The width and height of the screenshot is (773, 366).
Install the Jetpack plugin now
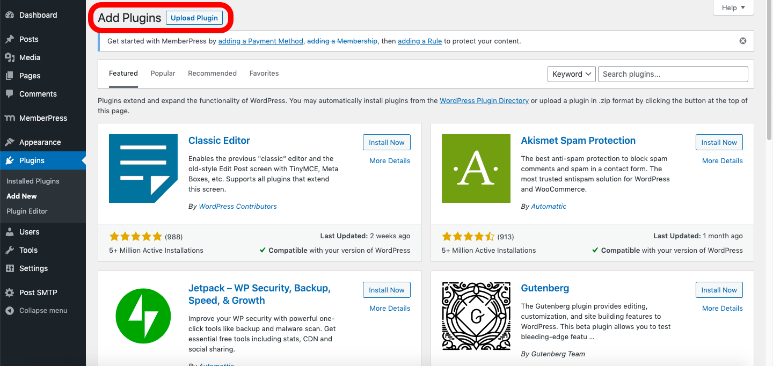tap(386, 290)
